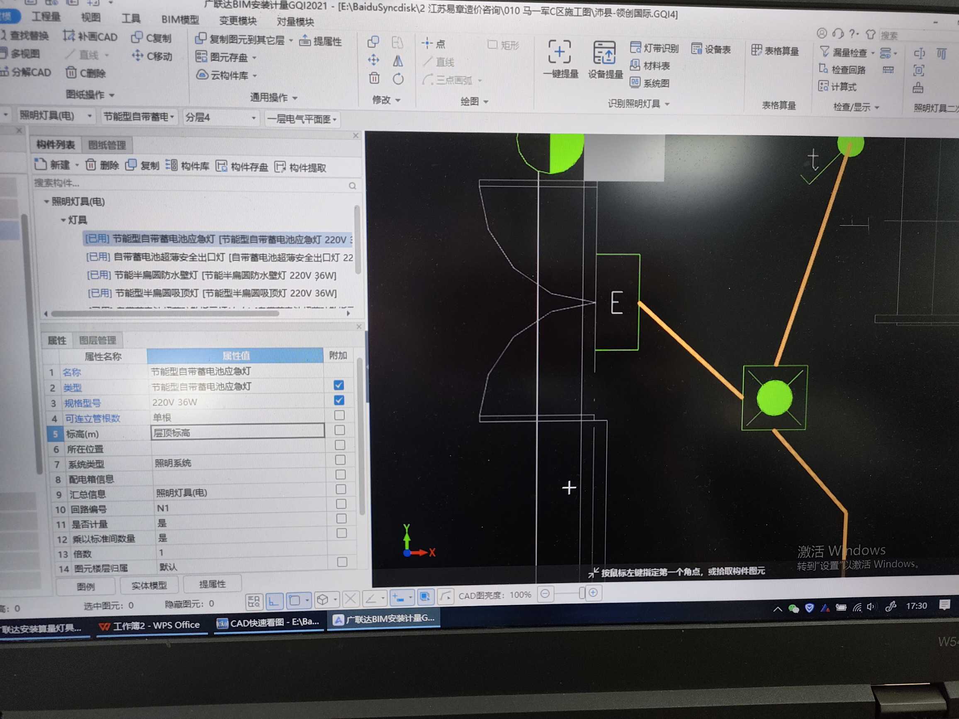Collapse 灯具 tree node
Image resolution: width=959 pixels, height=719 pixels.
[x=63, y=220]
